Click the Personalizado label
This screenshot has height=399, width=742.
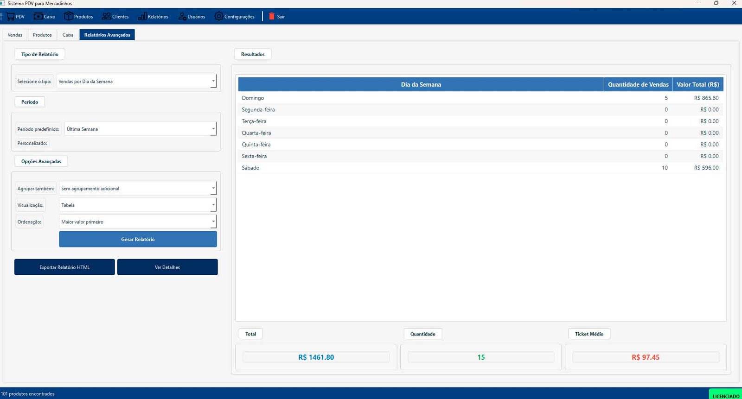click(x=32, y=143)
